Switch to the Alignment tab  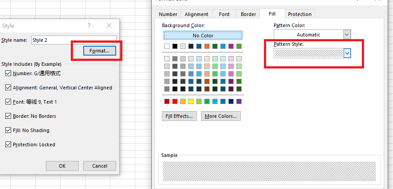tap(197, 14)
